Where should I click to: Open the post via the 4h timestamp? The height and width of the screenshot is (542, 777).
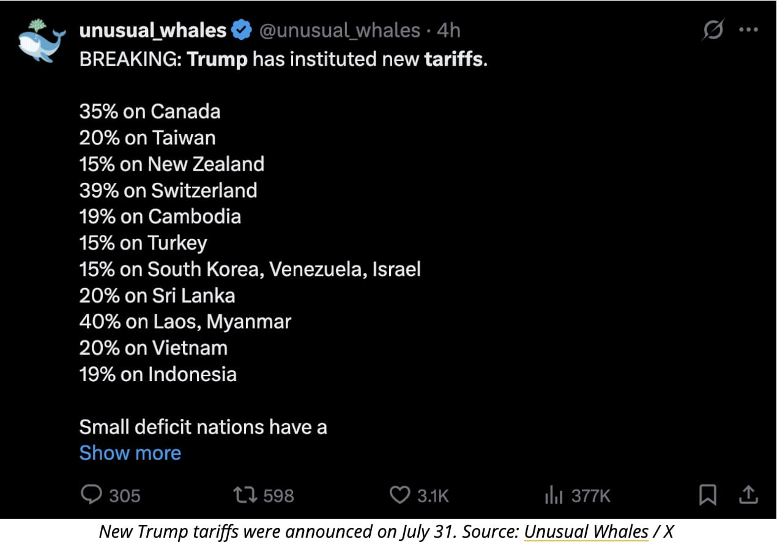tap(448, 30)
